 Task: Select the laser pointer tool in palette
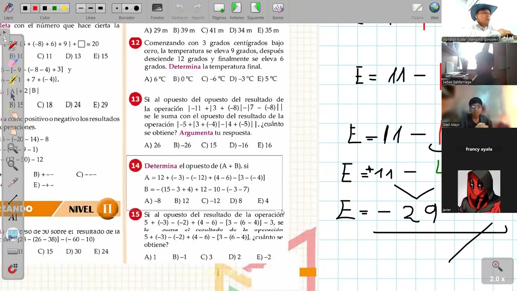pyautogui.click(x=13, y=182)
